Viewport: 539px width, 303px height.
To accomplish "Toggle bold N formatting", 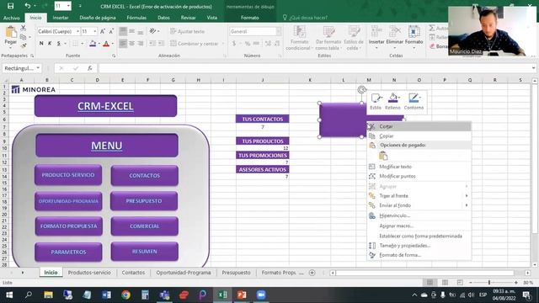I will pos(41,44).
